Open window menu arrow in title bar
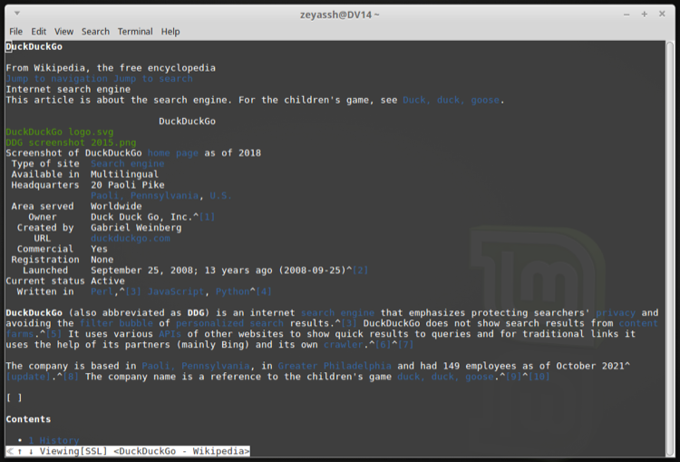This screenshot has height=462, width=680. [x=17, y=14]
